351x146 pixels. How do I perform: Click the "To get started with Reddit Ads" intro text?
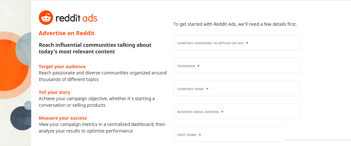[235, 24]
